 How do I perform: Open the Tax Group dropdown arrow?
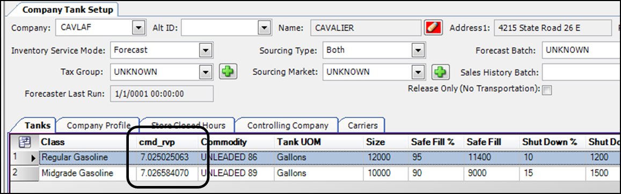click(204, 72)
